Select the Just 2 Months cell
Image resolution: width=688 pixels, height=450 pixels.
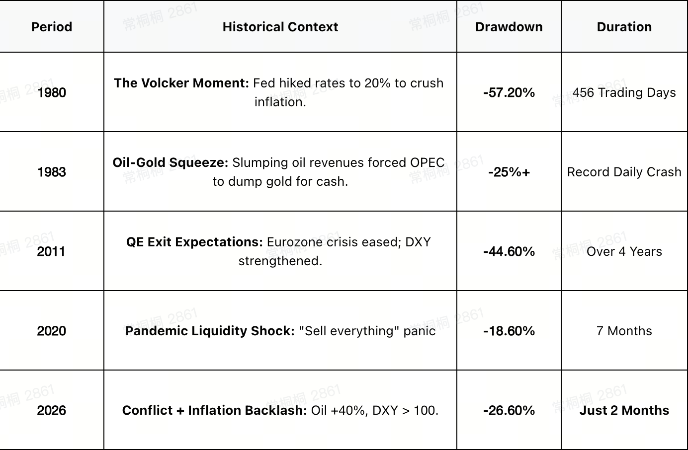tap(624, 410)
